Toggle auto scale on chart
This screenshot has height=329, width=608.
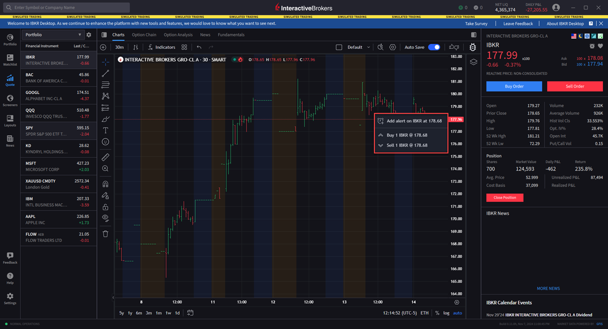[x=458, y=313]
